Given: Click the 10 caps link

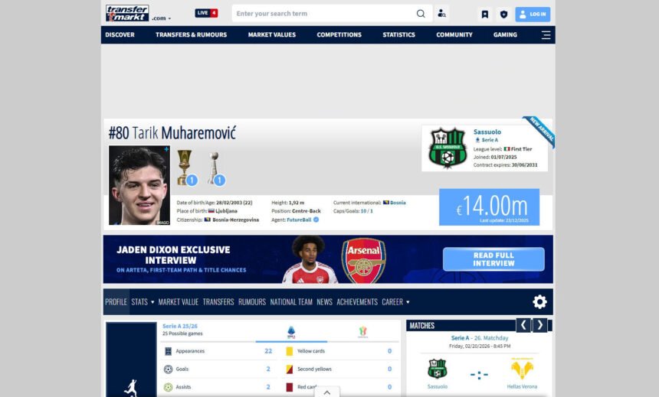Looking at the screenshot, I should tap(363, 211).
